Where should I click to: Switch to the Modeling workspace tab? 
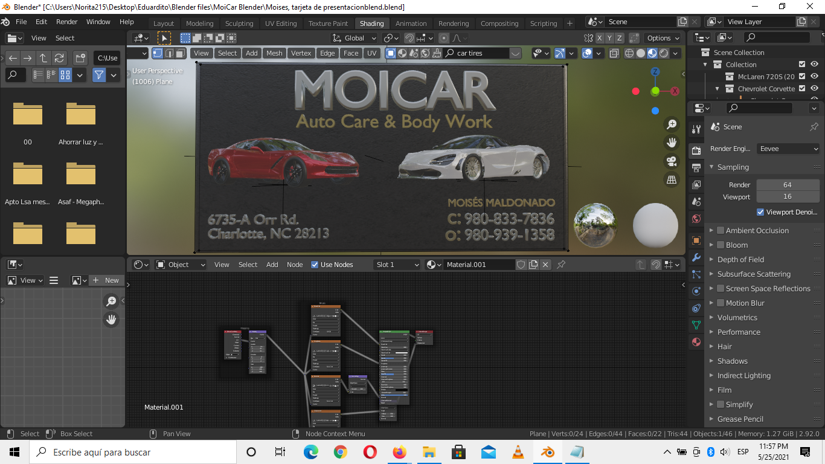200,24
